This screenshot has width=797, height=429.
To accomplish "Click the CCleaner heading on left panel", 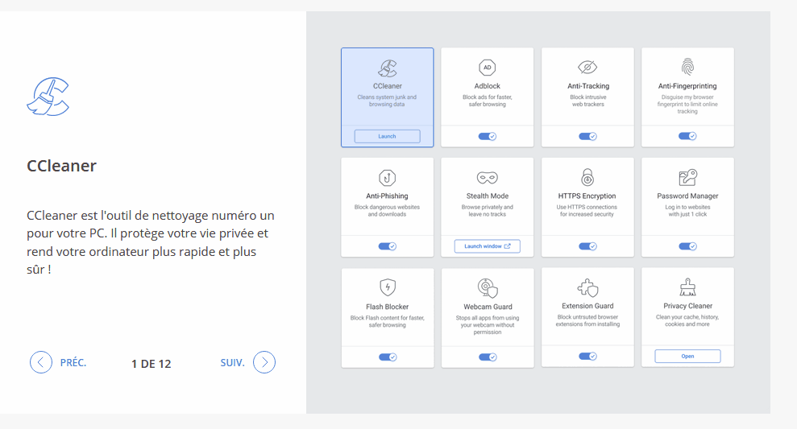I will (61, 166).
